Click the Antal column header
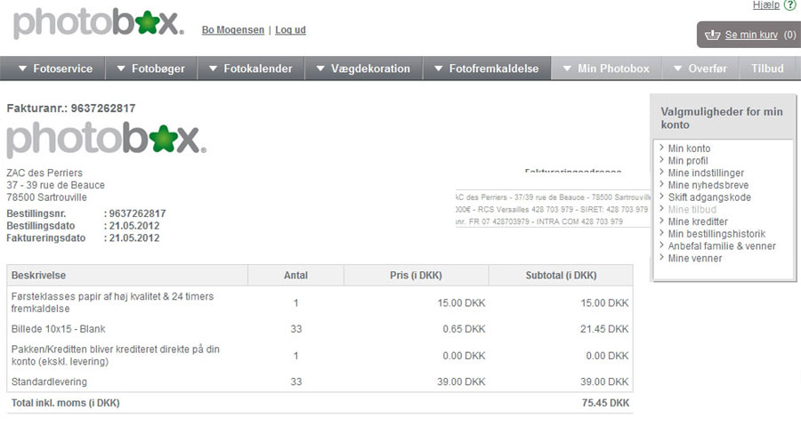Viewport: 801px width, 434px height. [295, 275]
